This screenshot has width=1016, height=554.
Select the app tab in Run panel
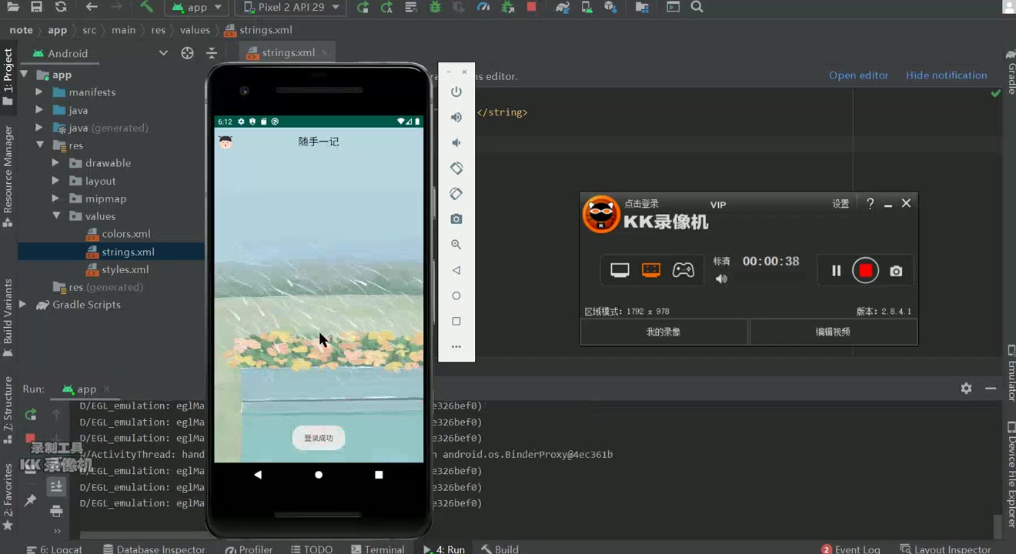86,389
